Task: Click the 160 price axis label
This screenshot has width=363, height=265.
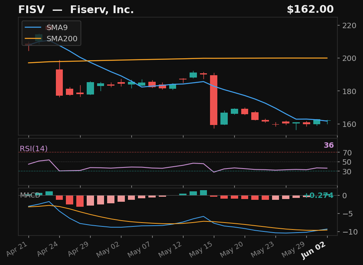Action: pyautogui.click(x=350, y=124)
